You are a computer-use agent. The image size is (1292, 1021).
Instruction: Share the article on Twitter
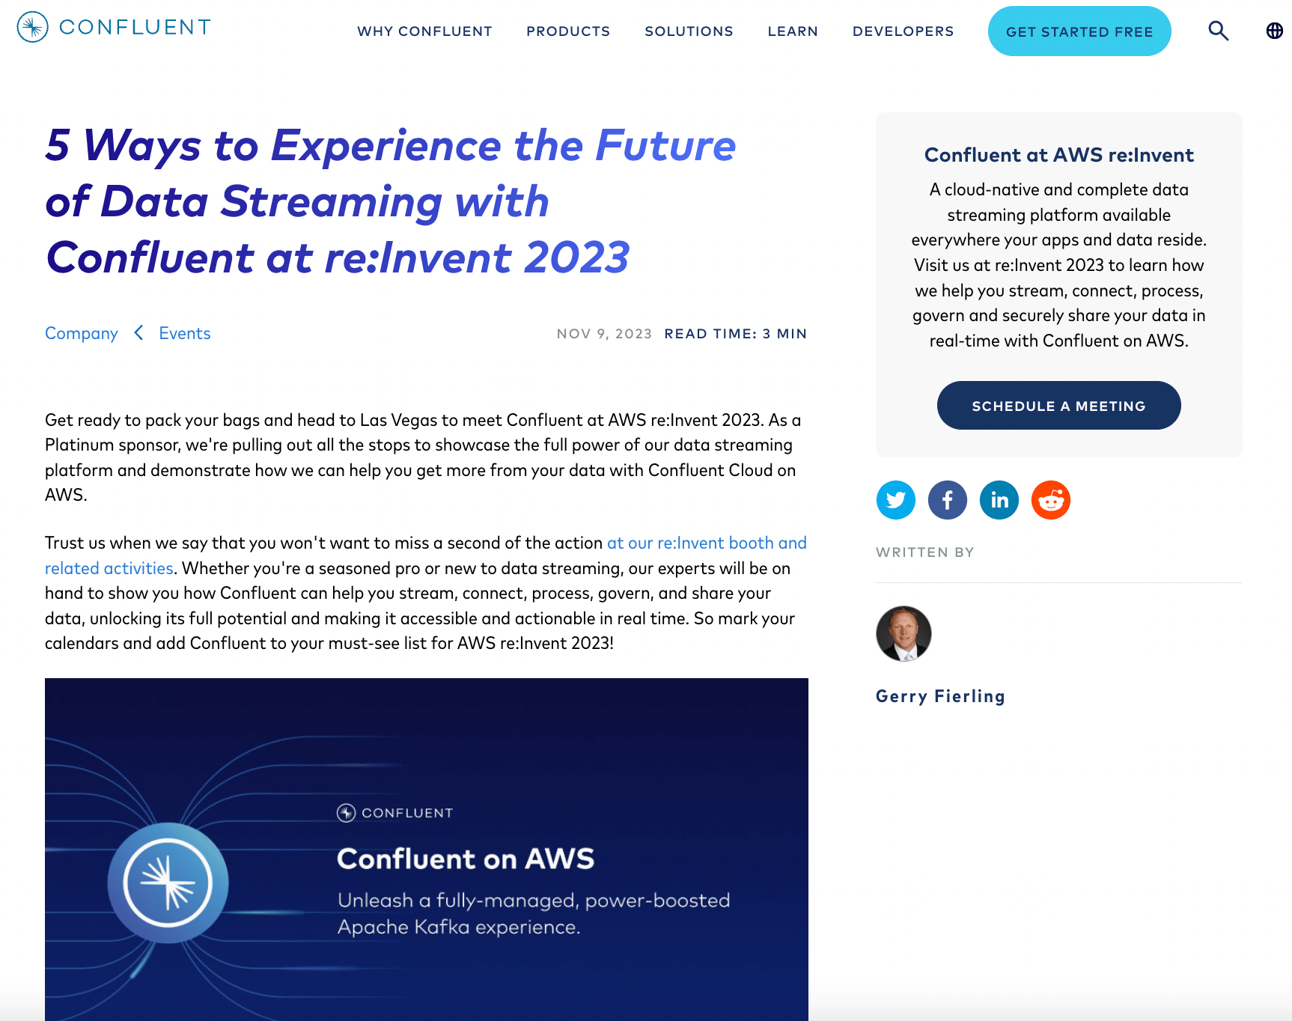pyautogui.click(x=896, y=500)
